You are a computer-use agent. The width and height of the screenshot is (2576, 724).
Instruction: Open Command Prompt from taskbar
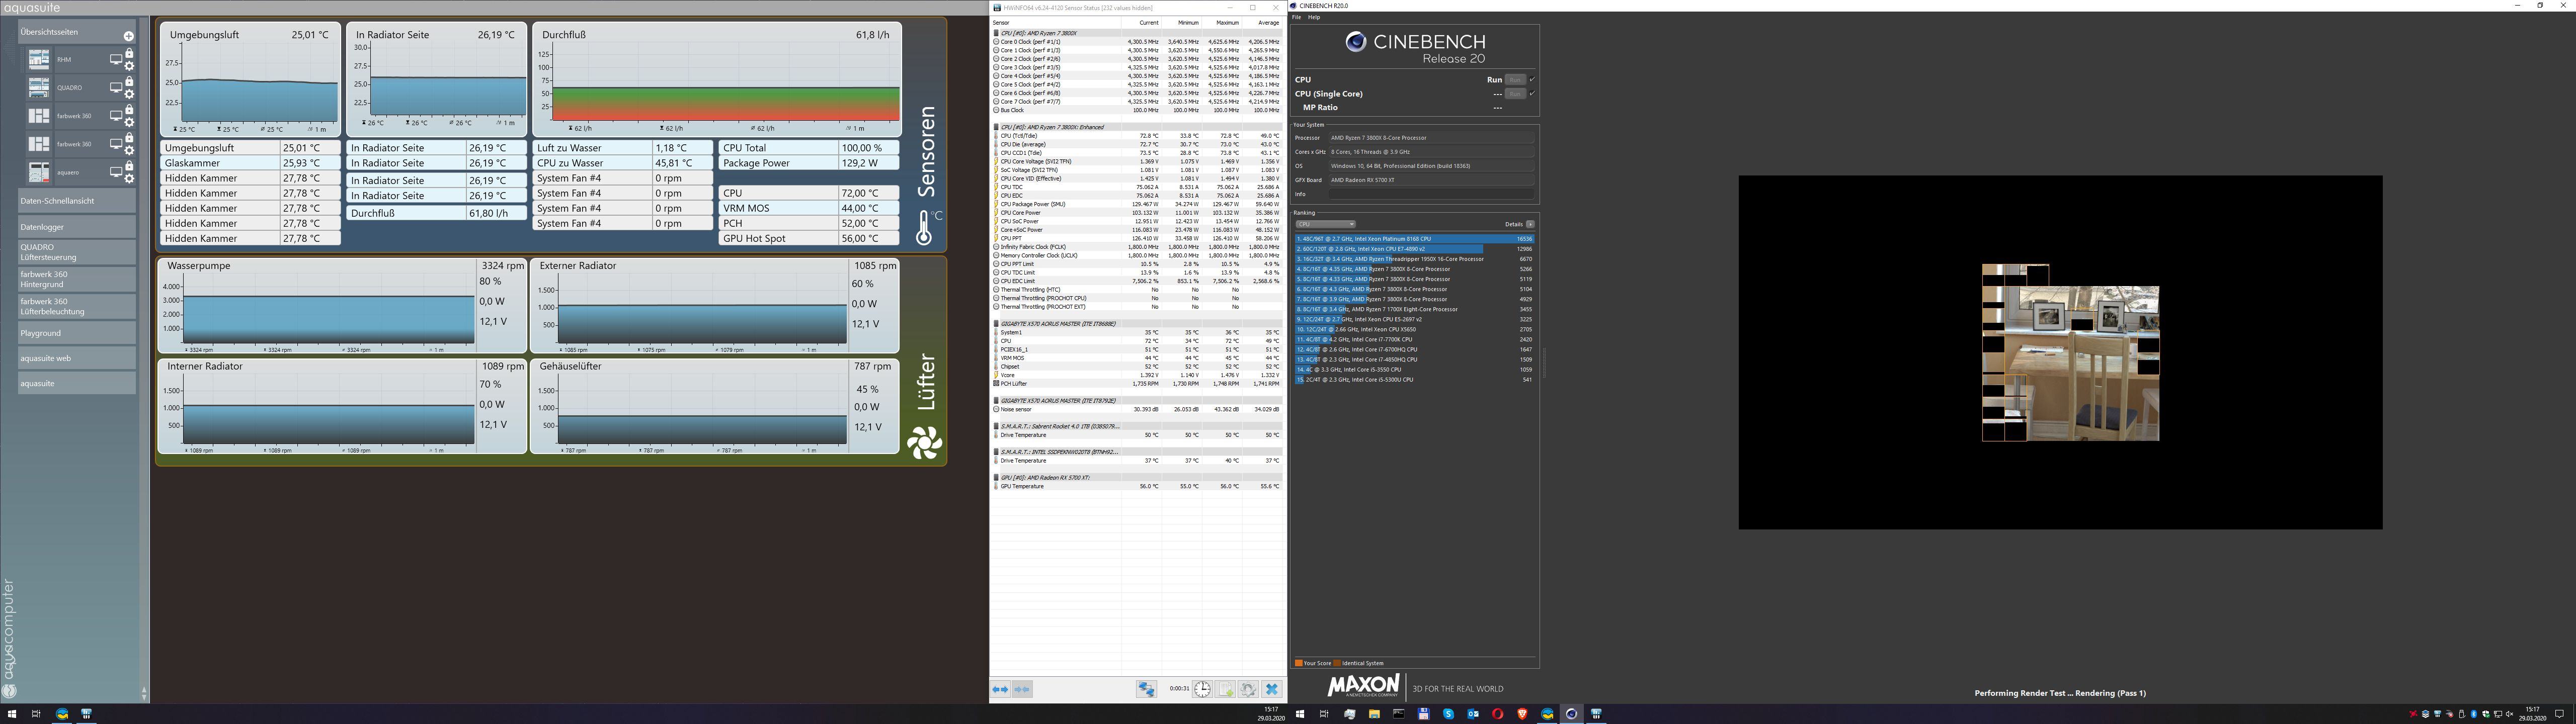pos(1399,714)
